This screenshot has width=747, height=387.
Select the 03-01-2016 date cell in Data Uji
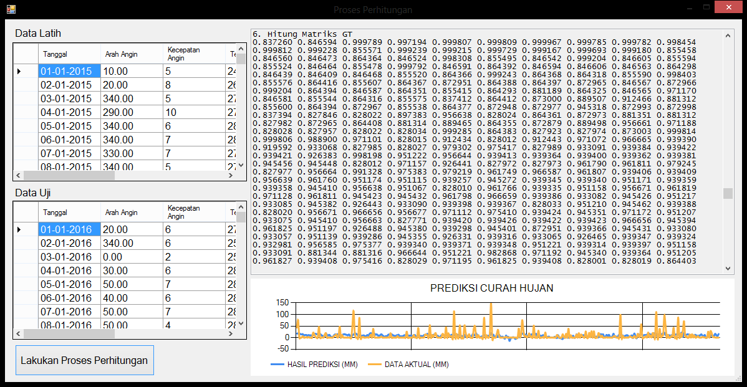coord(65,257)
